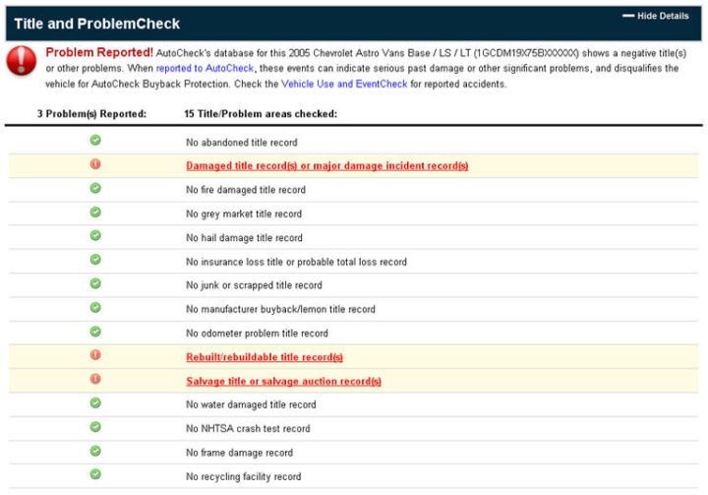
Task: Click green check icon beside No insurance loss title
Action: pyautogui.click(x=95, y=260)
